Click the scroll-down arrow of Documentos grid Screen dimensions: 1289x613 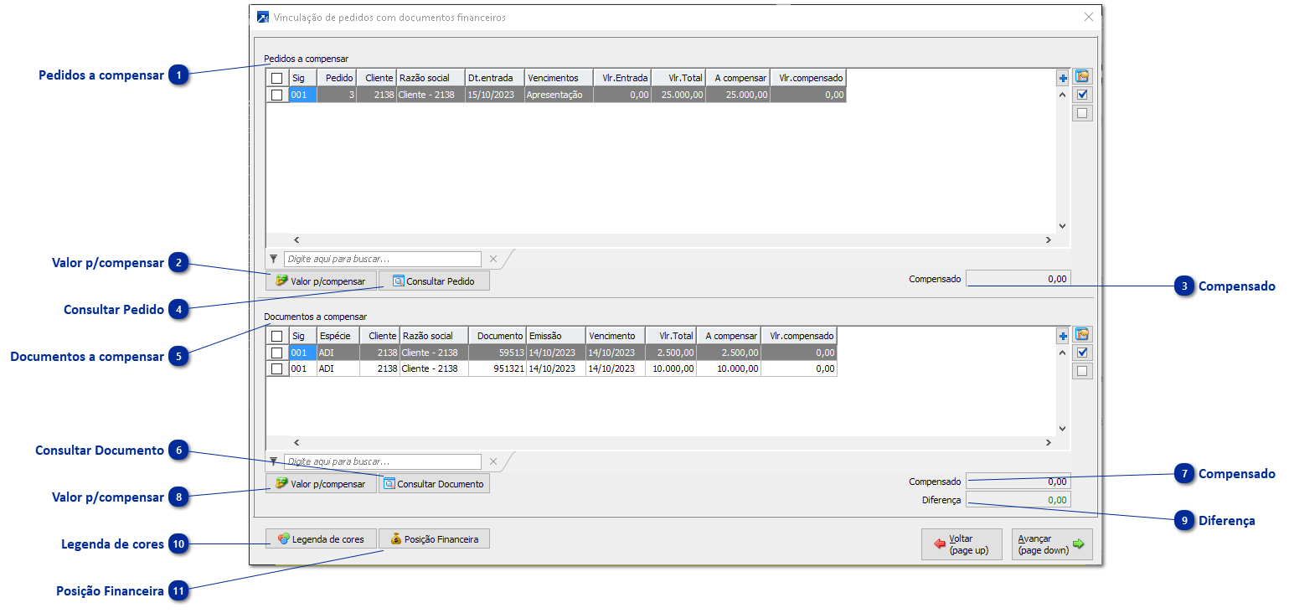point(1062,427)
